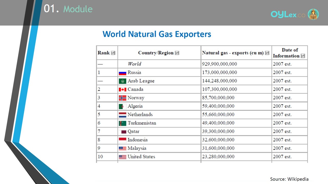Image resolution: width=328 pixels, height=184 pixels.
Task: Click the rank 1 cell for Russia
Action: (107, 73)
